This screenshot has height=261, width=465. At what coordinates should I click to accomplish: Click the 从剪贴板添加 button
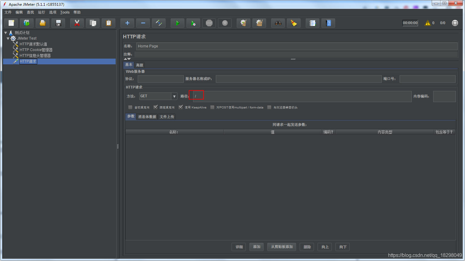click(282, 247)
